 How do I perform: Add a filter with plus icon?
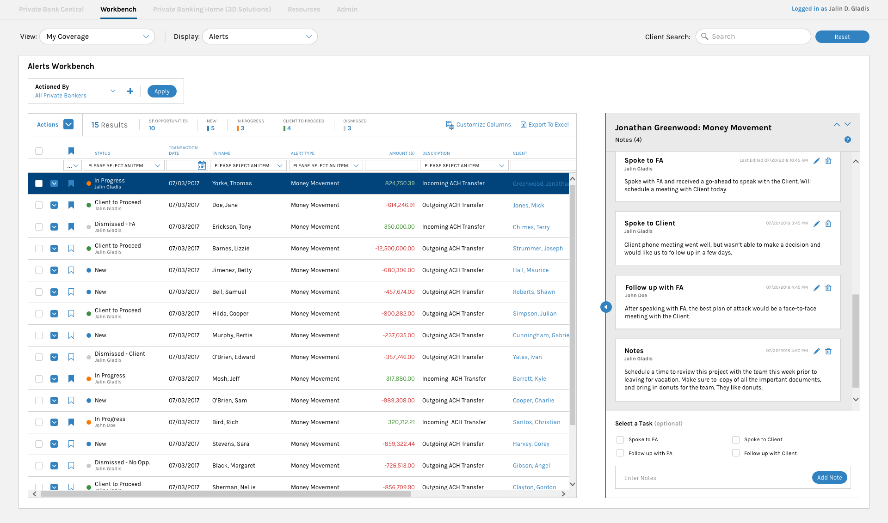pos(130,91)
